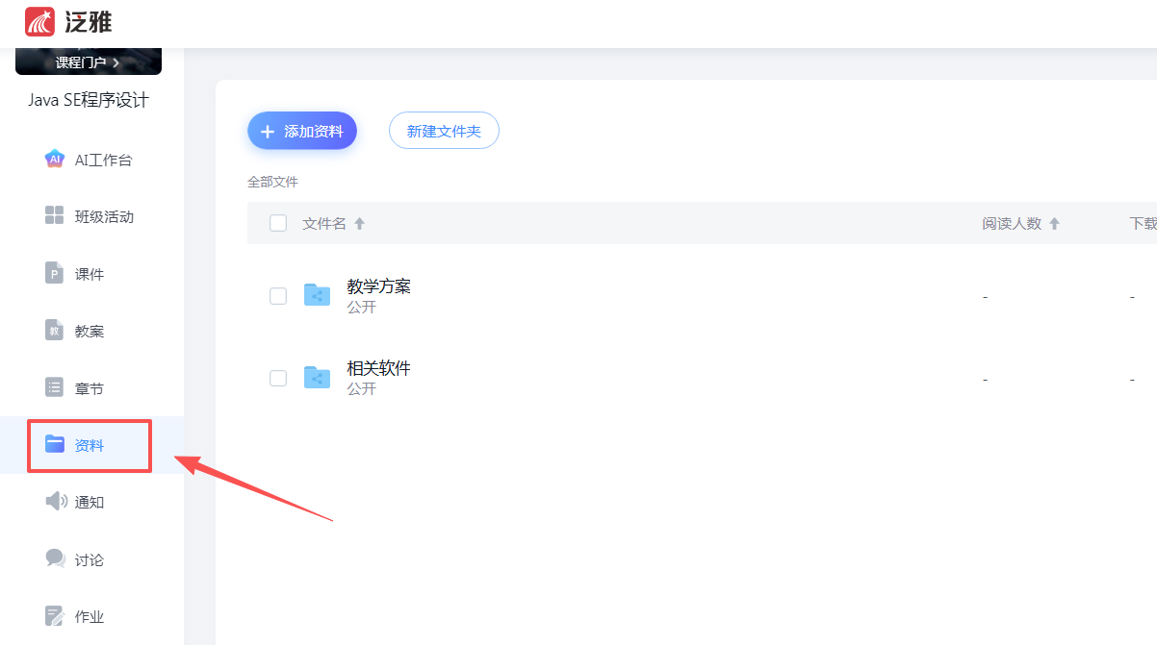Click the 添加资料 button

302,131
